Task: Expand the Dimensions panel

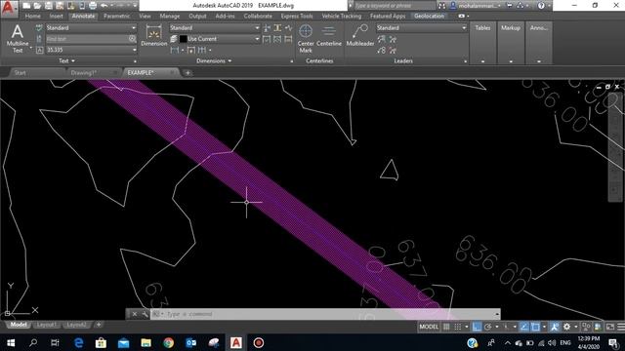Action: point(214,60)
